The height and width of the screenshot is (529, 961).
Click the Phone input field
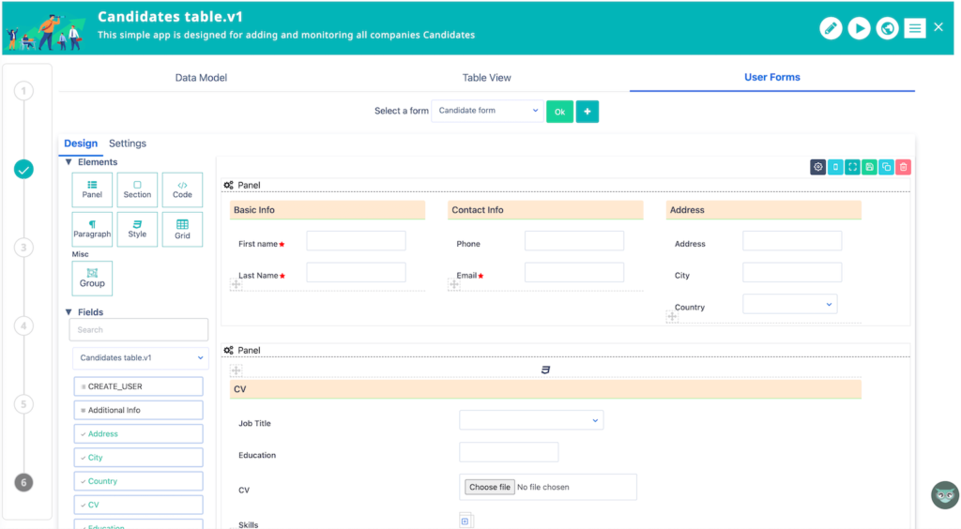coord(574,241)
